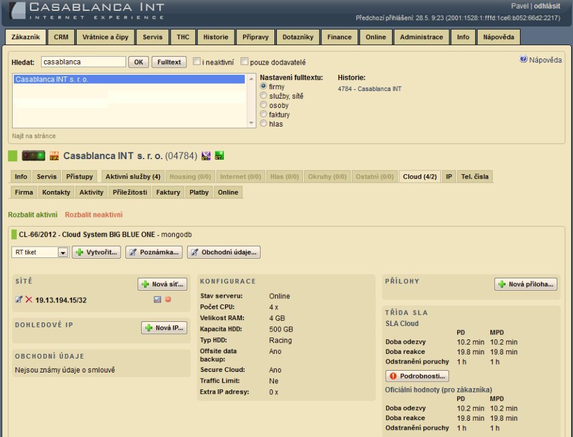Open graph icon for network 19.13.194.15/32

[x=157, y=300]
